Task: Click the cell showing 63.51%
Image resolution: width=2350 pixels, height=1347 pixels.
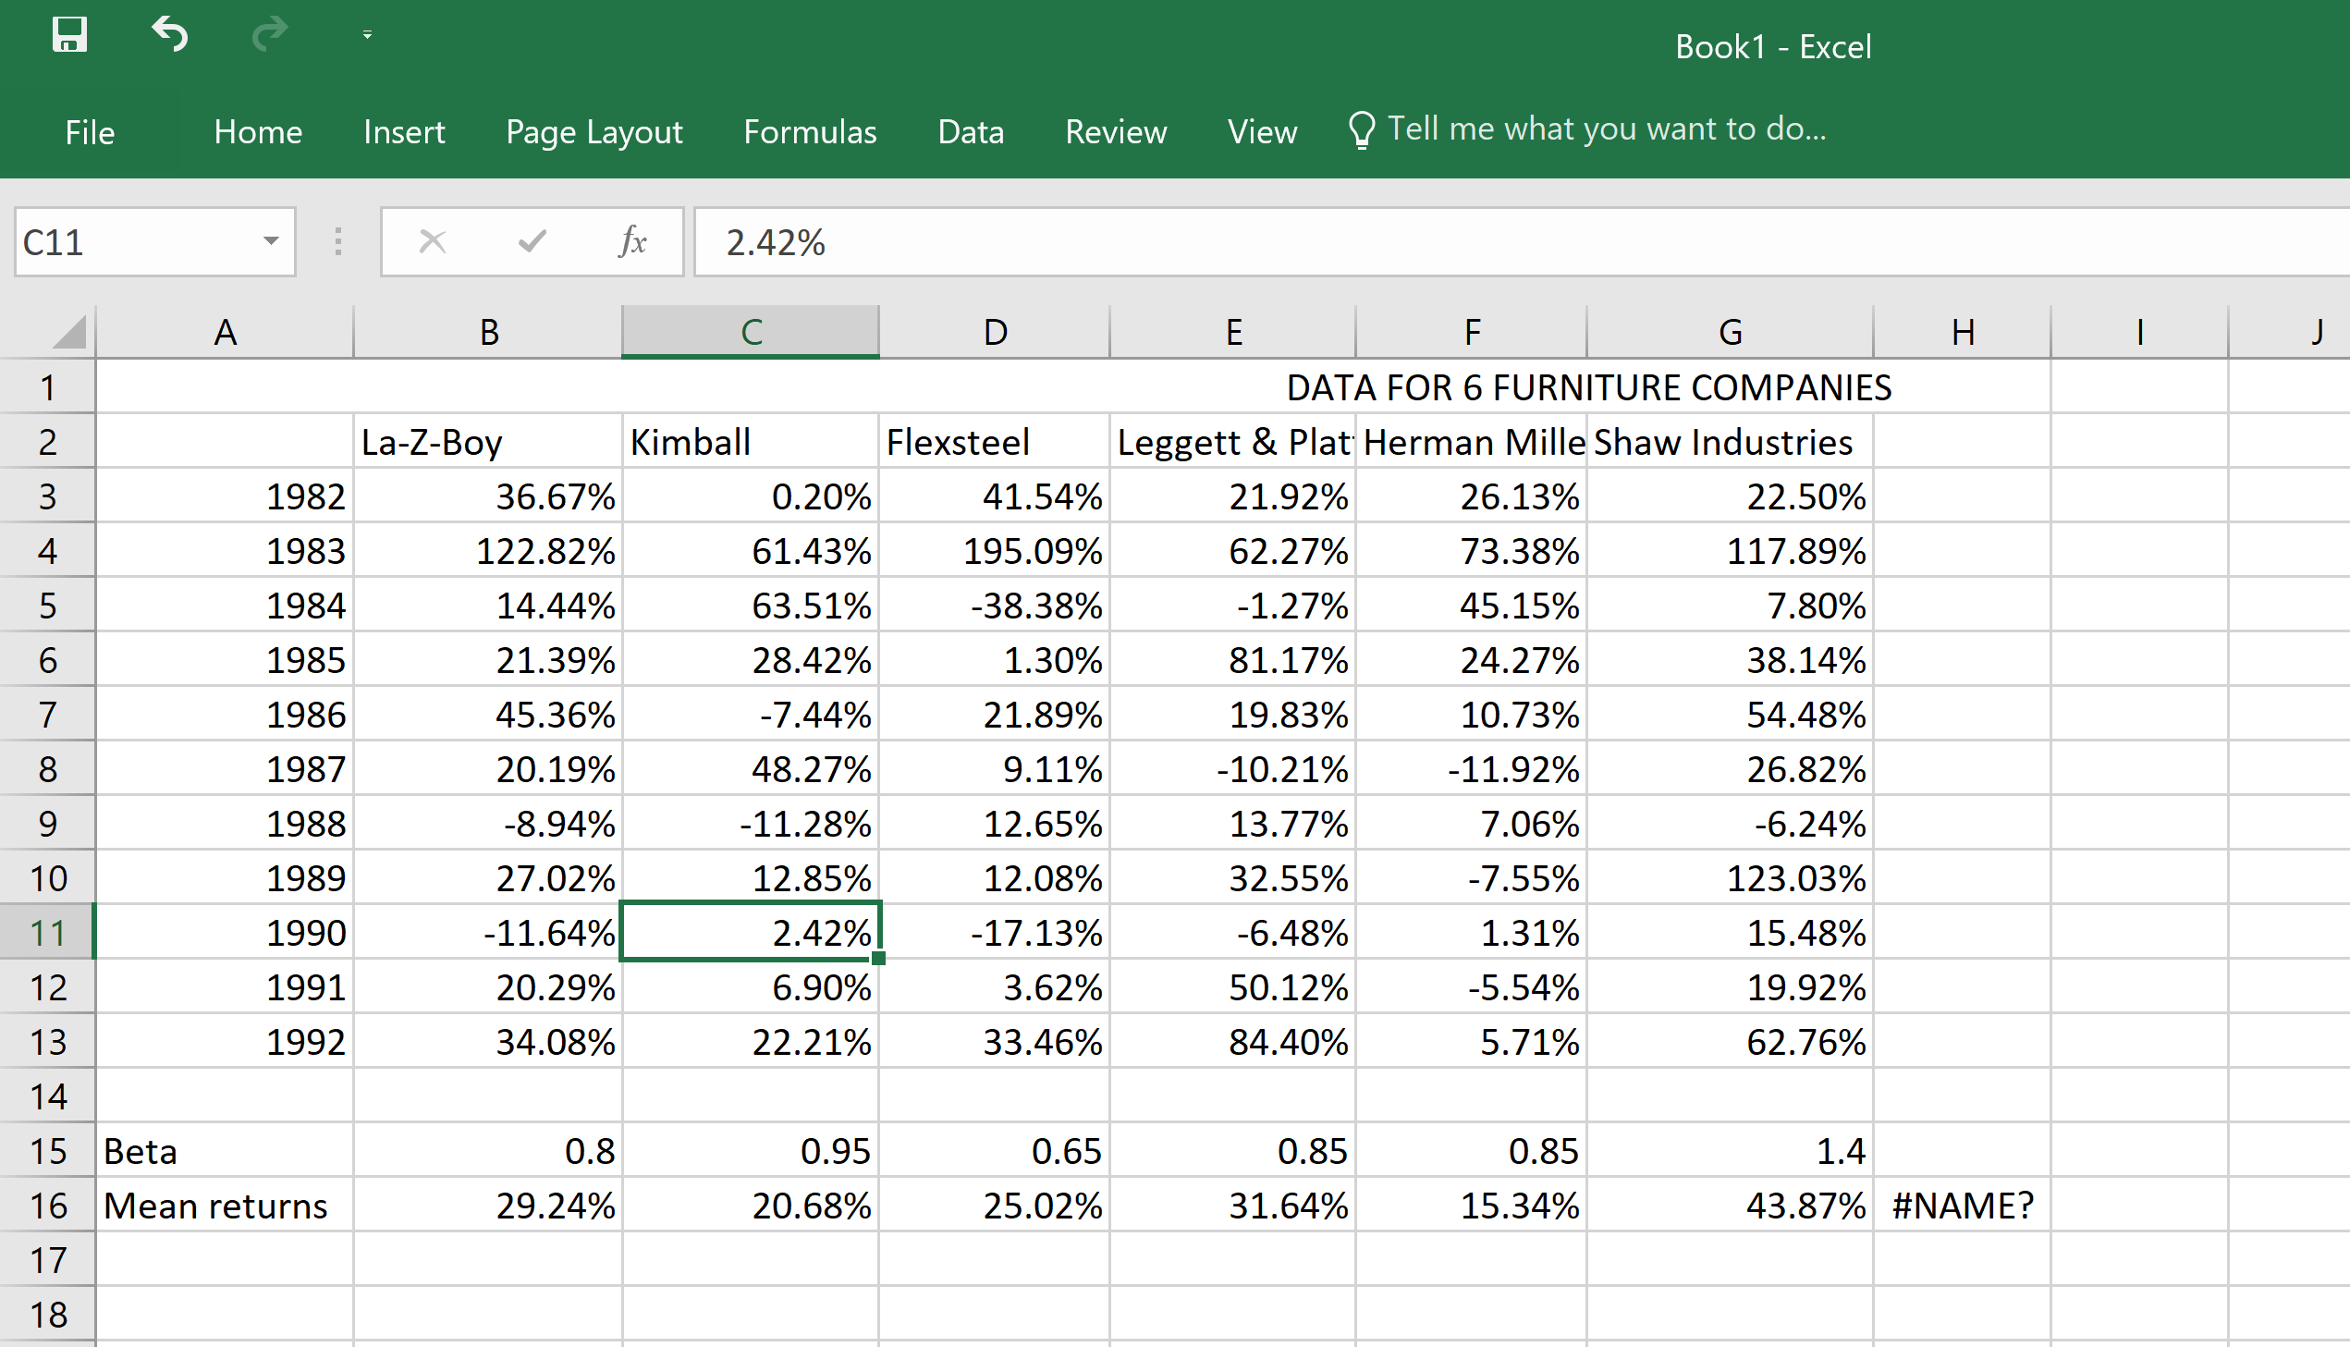Action: (x=751, y=605)
